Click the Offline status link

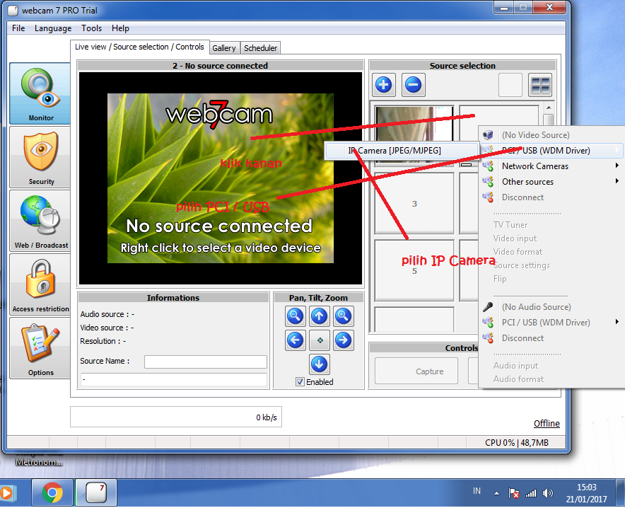point(547,424)
